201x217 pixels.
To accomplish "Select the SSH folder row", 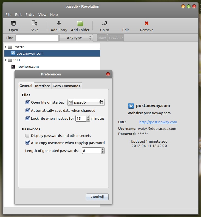I will [x=52, y=60].
